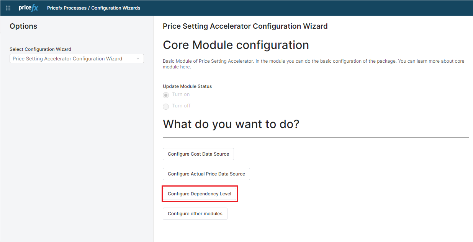Open the app launcher grid icon
The height and width of the screenshot is (242, 473).
tap(8, 8)
